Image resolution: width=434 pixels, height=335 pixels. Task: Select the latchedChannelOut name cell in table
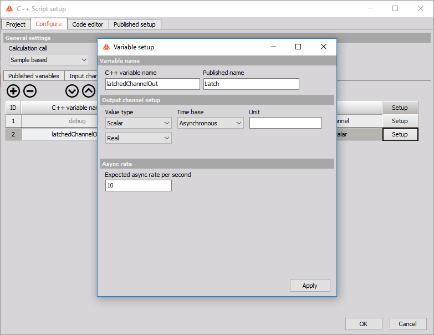[x=59, y=134]
